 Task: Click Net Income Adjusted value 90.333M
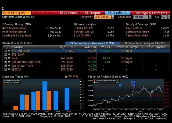pos(68,62)
